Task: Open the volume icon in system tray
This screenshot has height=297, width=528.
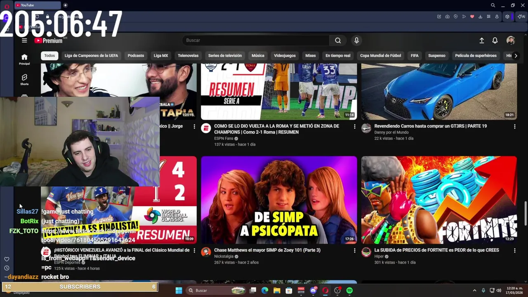Action: coord(499,290)
